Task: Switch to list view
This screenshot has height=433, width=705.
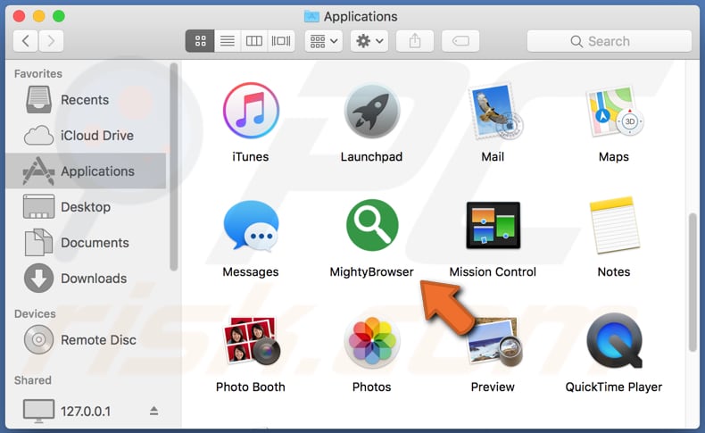Action: 227,41
